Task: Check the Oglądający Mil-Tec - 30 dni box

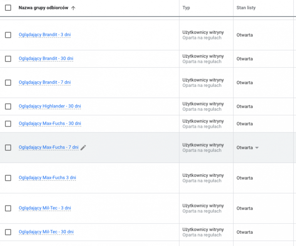Action: pos(8,232)
